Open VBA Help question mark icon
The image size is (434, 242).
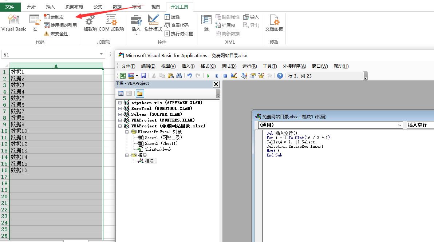(x=280, y=76)
